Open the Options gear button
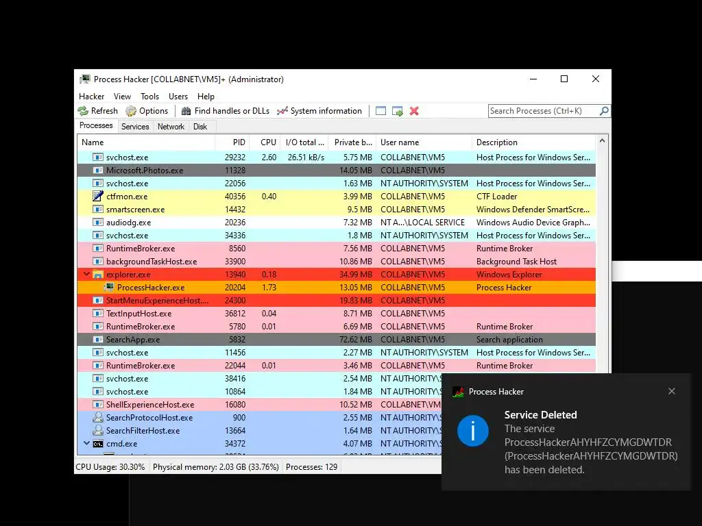Image resolution: width=702 pixels, height=526 pixels. [147, 111]
